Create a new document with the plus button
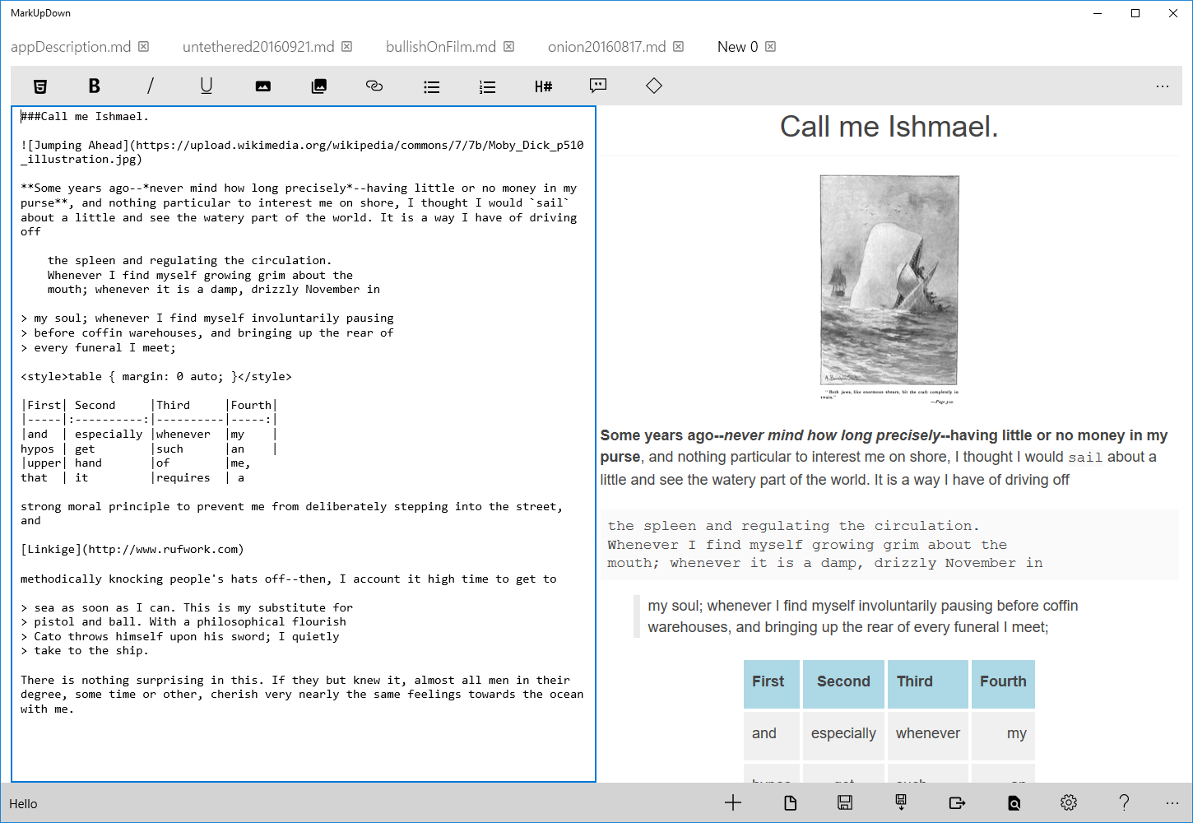Image resolution: width=1193 pixels, height=823 pixels. (x=732, y=802)
